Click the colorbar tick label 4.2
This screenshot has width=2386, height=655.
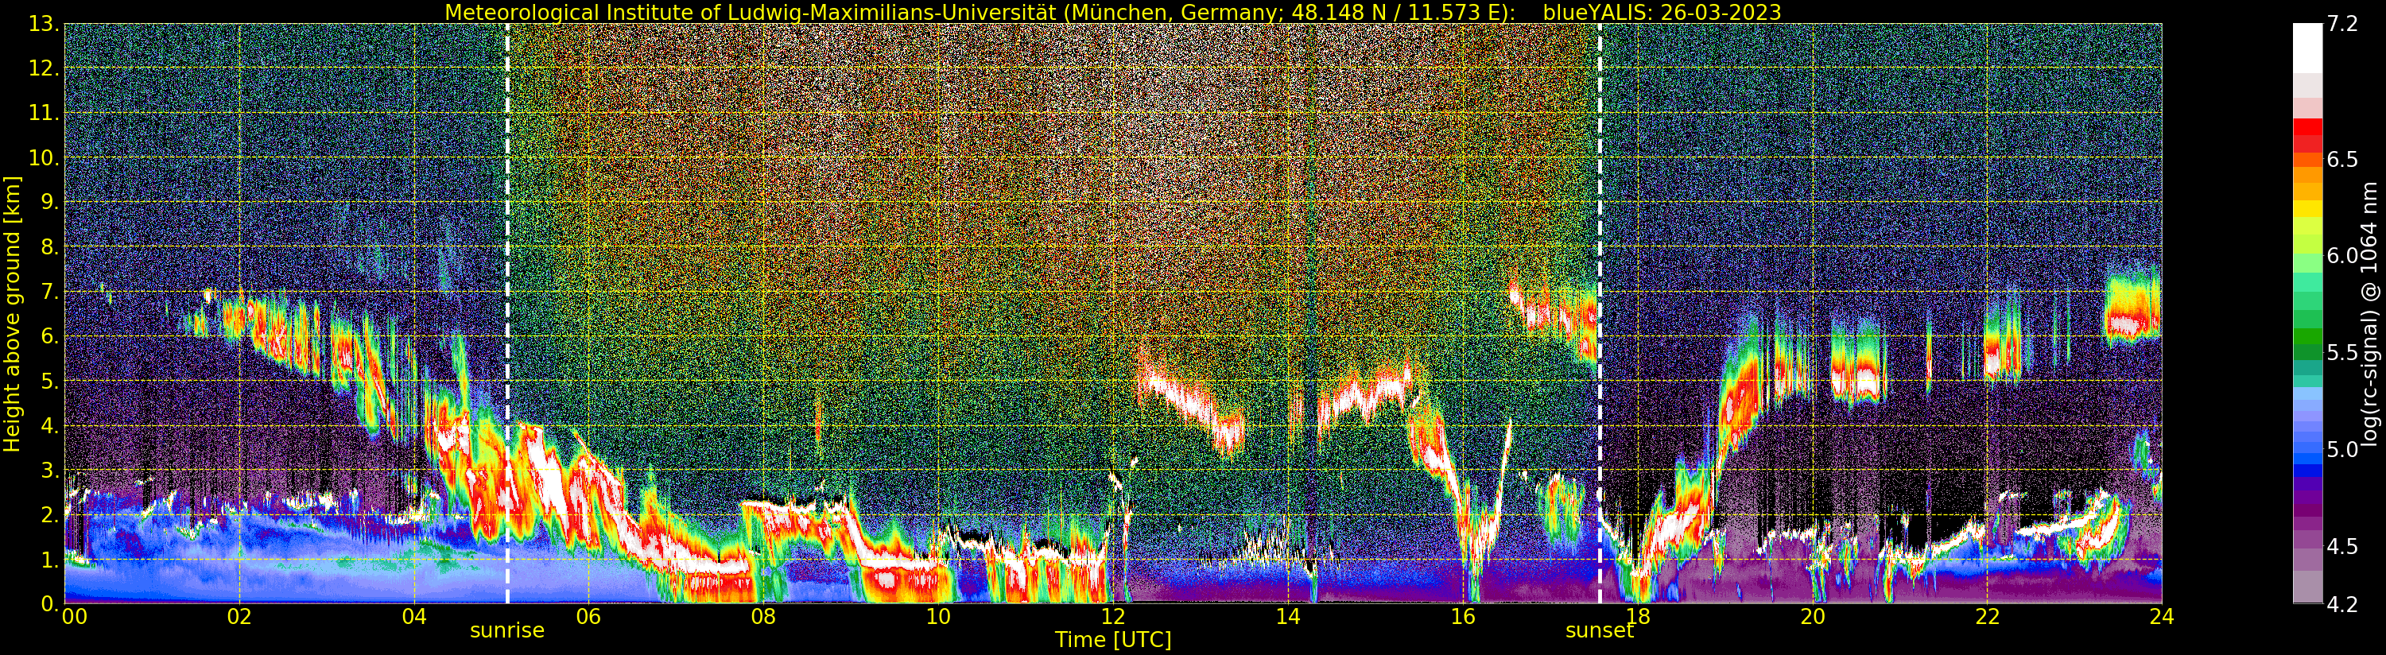pos(2342,605)
